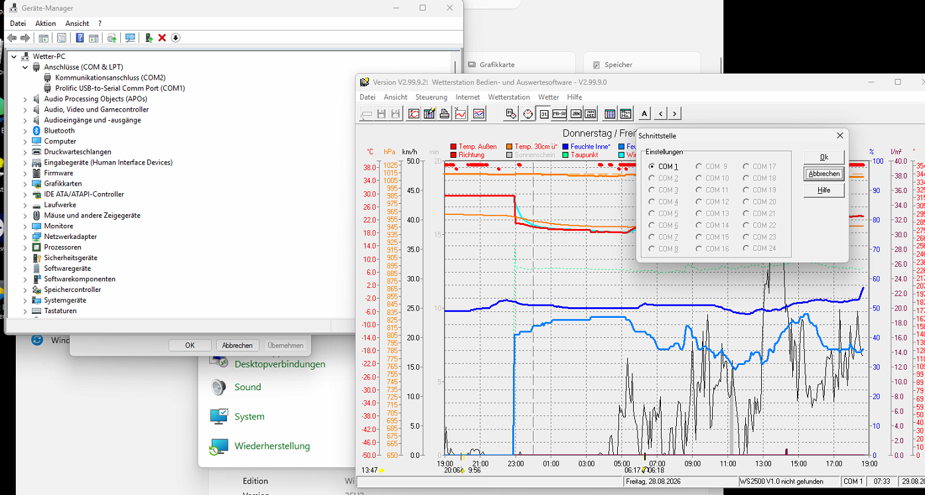Select the day view '31' calendar toolbar icon
925x495 pixels.
tap(544, 113)
